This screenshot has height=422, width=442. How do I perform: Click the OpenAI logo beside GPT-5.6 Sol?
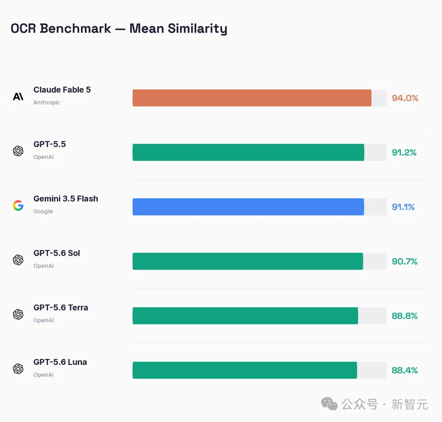coord(18,260)
